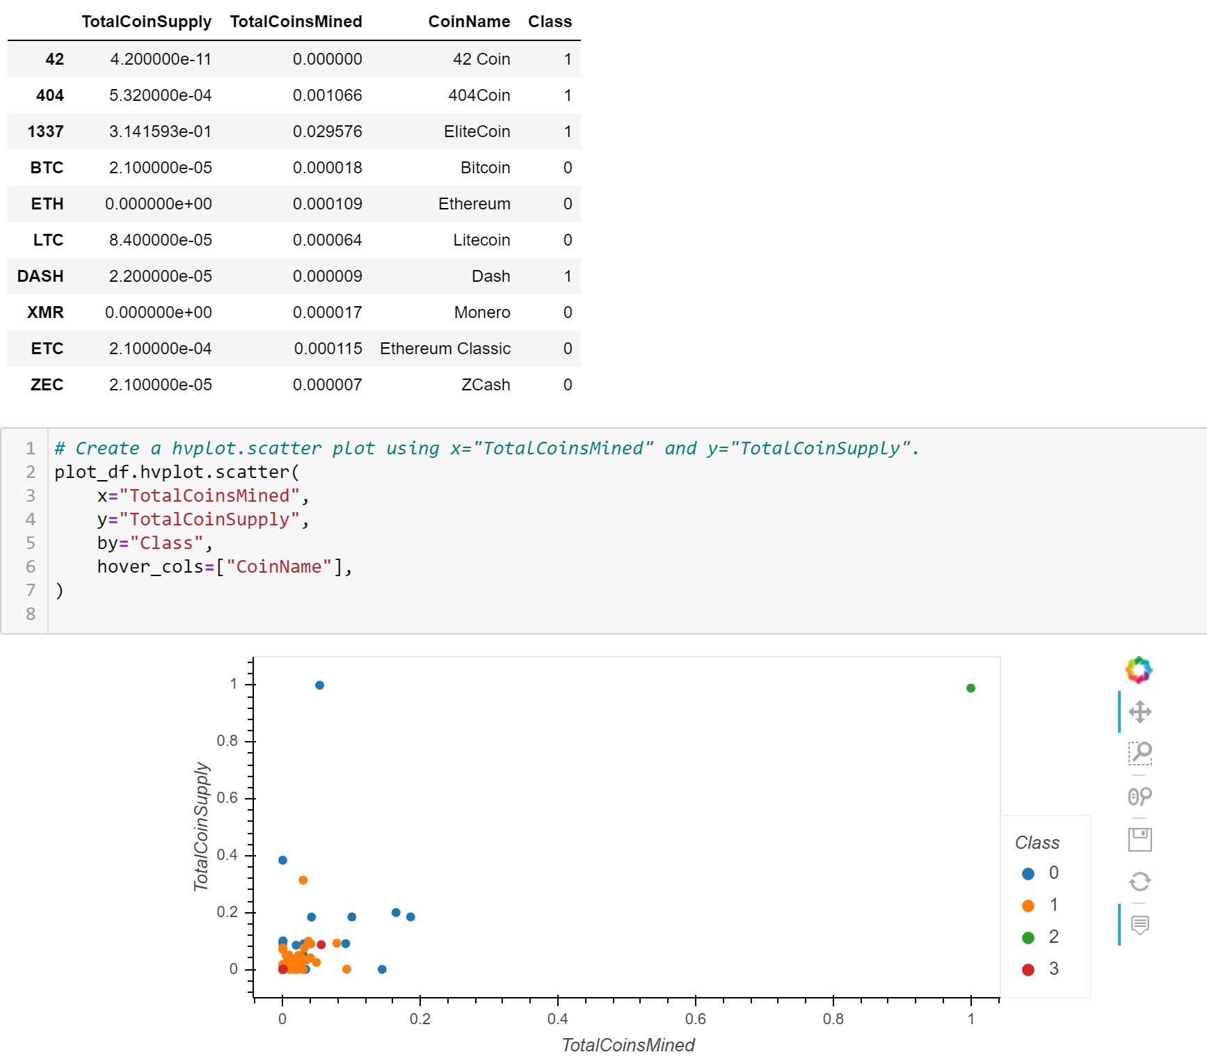Click the CoinName column header
This screenshot has height=1059, width=1207.
point(469,22)
